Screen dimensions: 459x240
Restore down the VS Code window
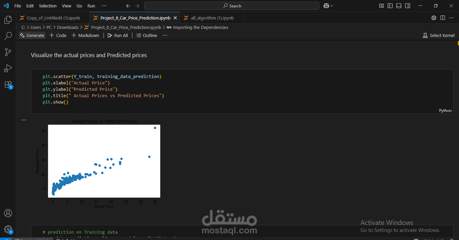tap(436, 6)
